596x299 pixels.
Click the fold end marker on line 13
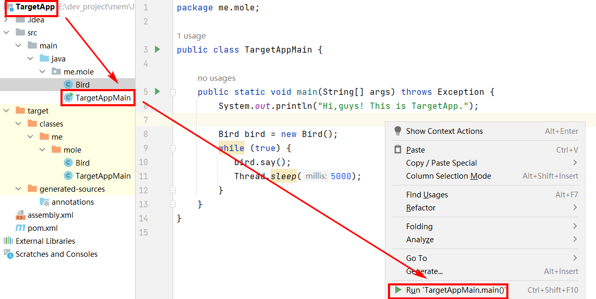[x=173, y=204]
